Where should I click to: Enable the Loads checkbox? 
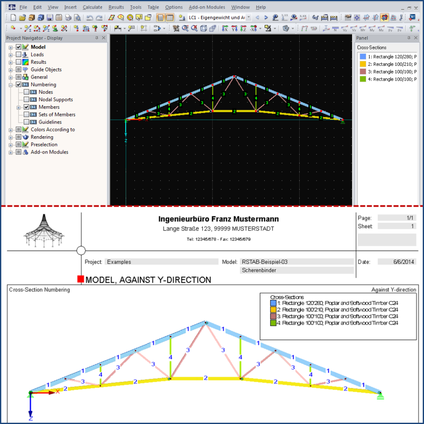click(x=19, y=55)
